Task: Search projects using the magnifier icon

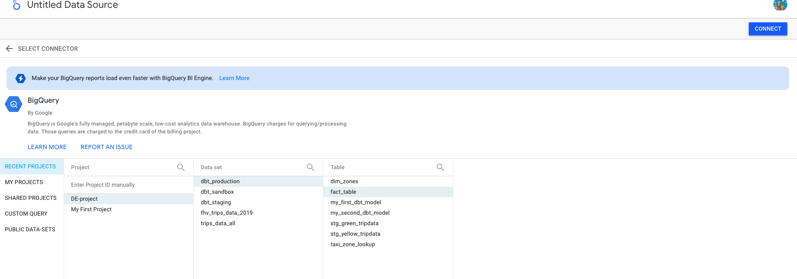Action: (181, 167)
